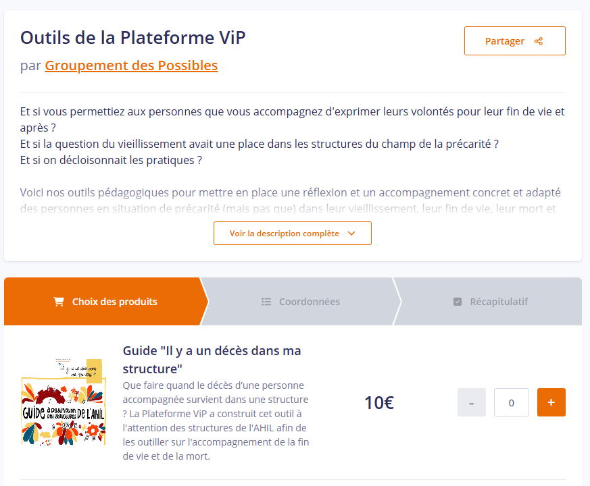Click the checkmark icon beside Récapitulatif

point(457,302)
